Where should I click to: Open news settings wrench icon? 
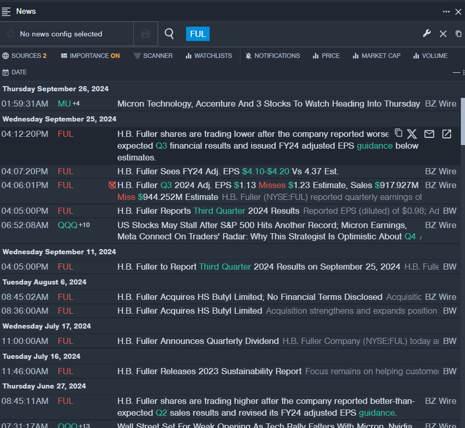(x=427, y=34)
